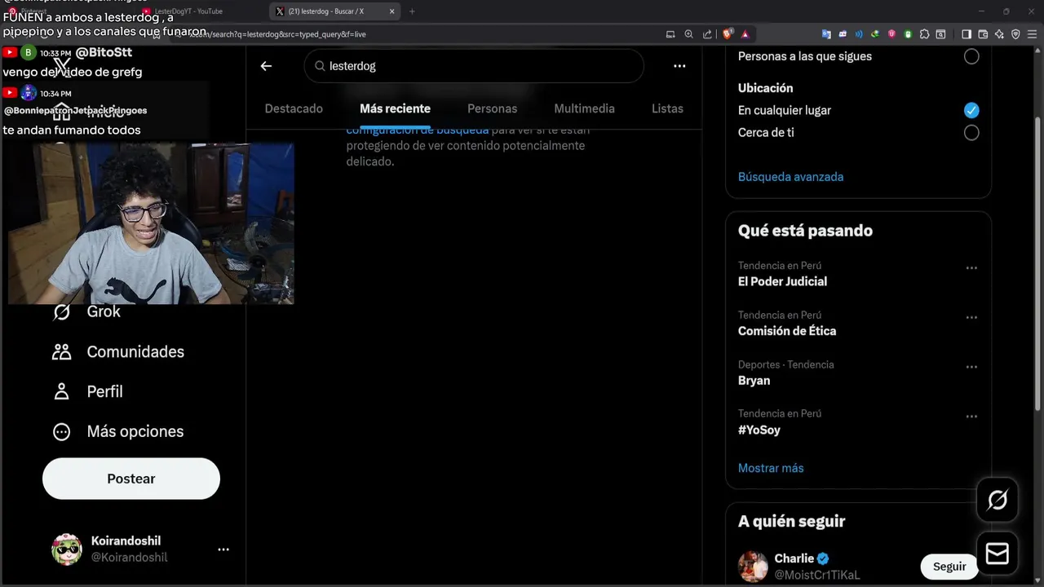
Task: Open the extensions puzzle icon
Action: coord(924,34)
